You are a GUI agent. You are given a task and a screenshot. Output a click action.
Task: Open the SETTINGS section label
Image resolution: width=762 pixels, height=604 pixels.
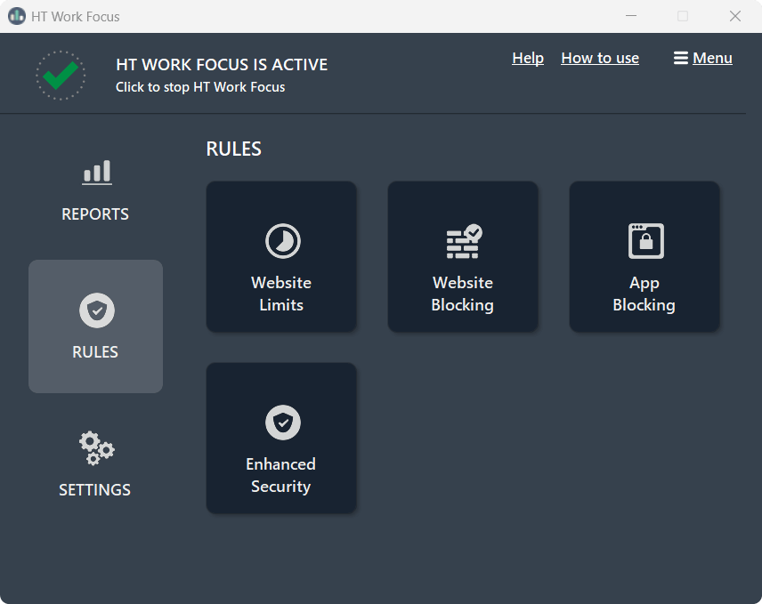click(x=95, y=490)
